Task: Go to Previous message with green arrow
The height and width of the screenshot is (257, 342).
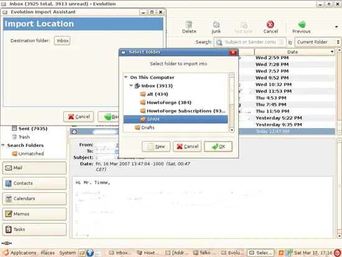Action: point(302,24)
